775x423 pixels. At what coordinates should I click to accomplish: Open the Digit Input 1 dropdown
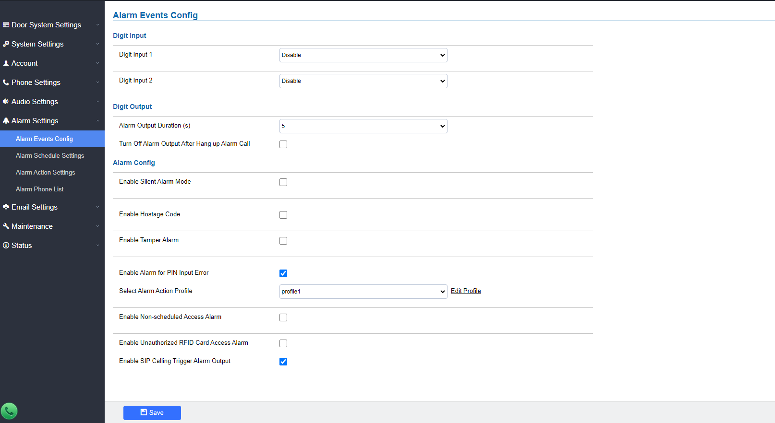(363, 55)
